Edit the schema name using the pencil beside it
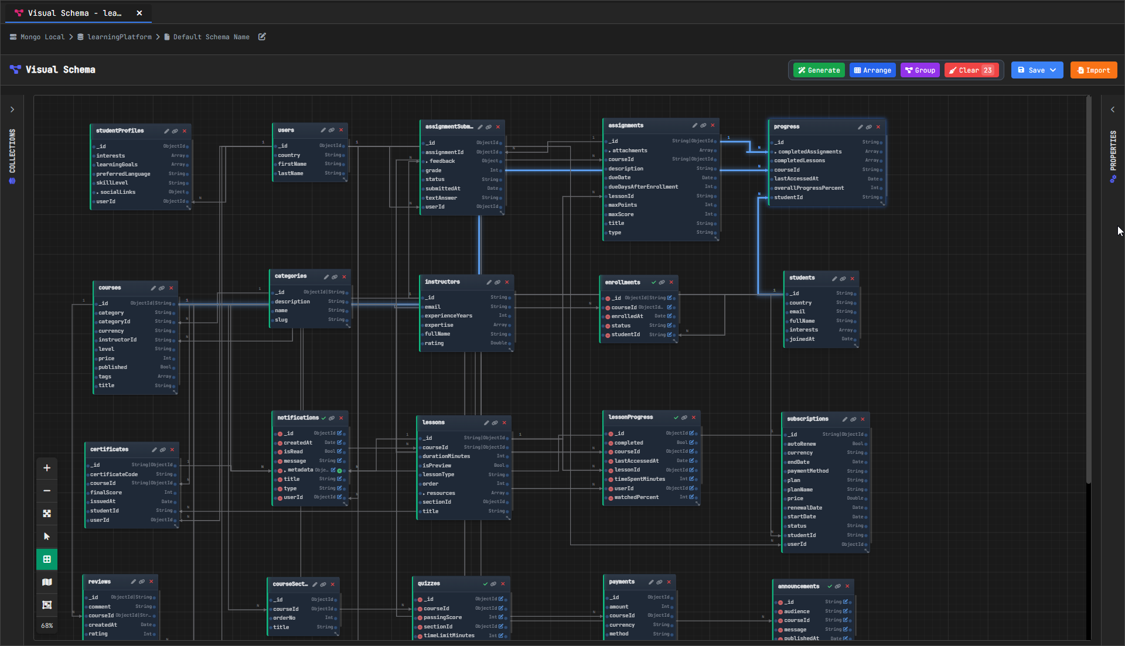 [261, 36]
